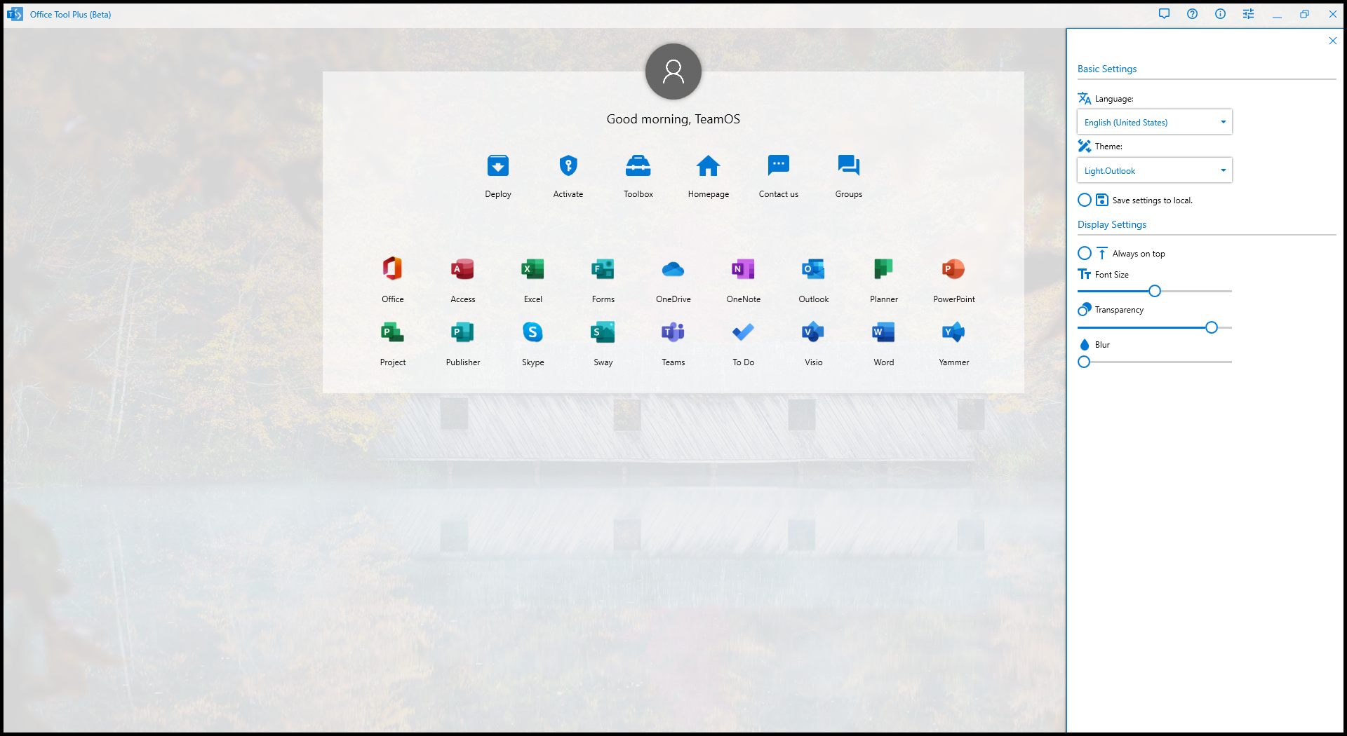The image size is (1347, 736).
Task: Go to the Homepage icon
Action: (709, 166)
